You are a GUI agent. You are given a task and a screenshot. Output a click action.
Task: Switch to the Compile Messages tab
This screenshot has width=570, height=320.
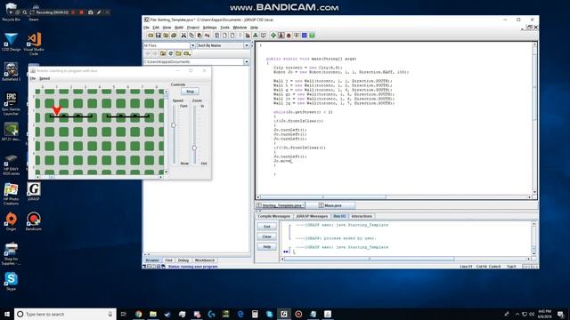tap(273, 216)
